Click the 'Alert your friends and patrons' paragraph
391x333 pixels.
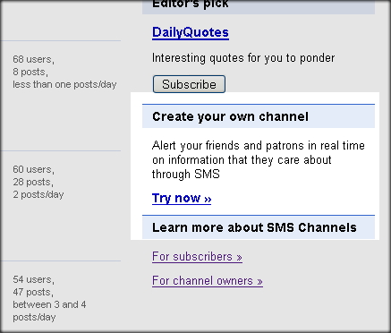coord(259,160)
